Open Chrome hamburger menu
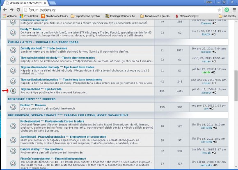Viewport: 238px width, 170px height. (234, 10)
